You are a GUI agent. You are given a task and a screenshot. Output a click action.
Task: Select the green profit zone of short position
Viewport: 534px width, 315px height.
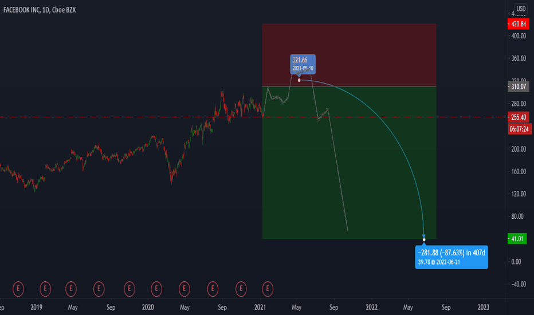tap(349, 163)
